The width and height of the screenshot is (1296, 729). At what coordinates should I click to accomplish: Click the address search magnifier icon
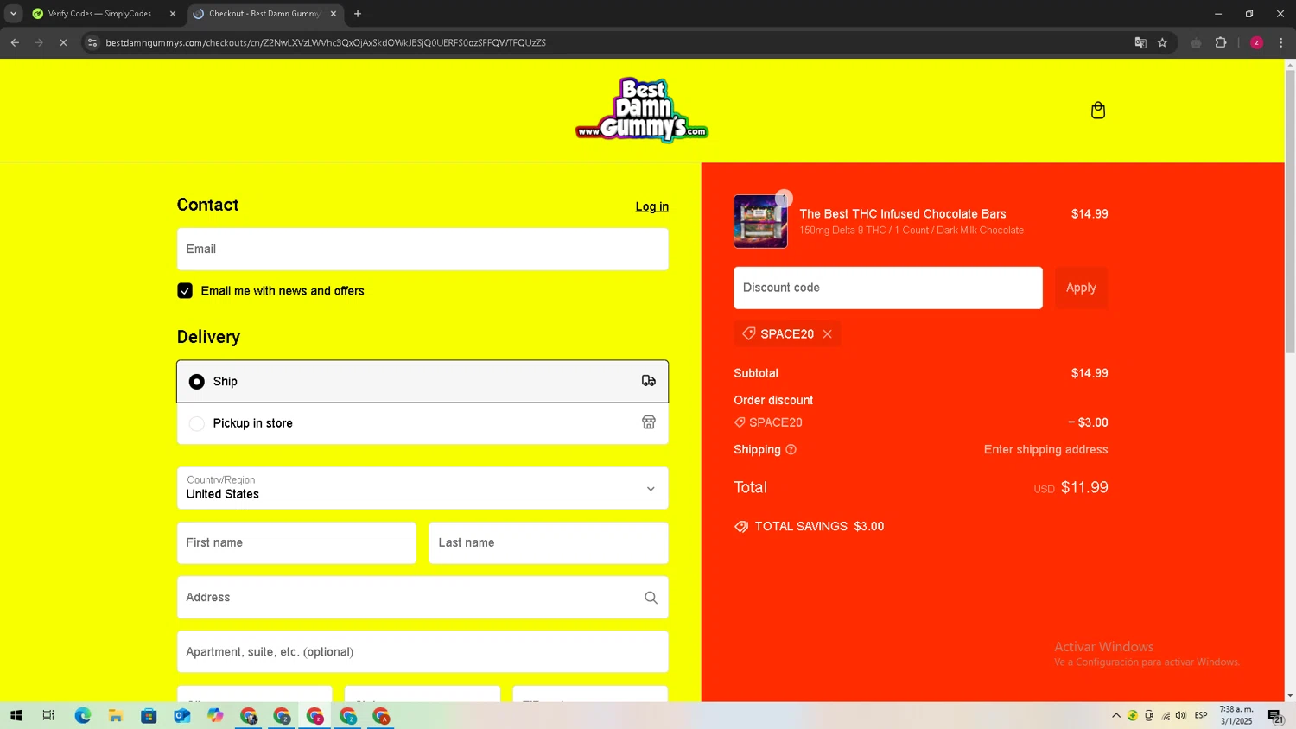pos(651,598)
